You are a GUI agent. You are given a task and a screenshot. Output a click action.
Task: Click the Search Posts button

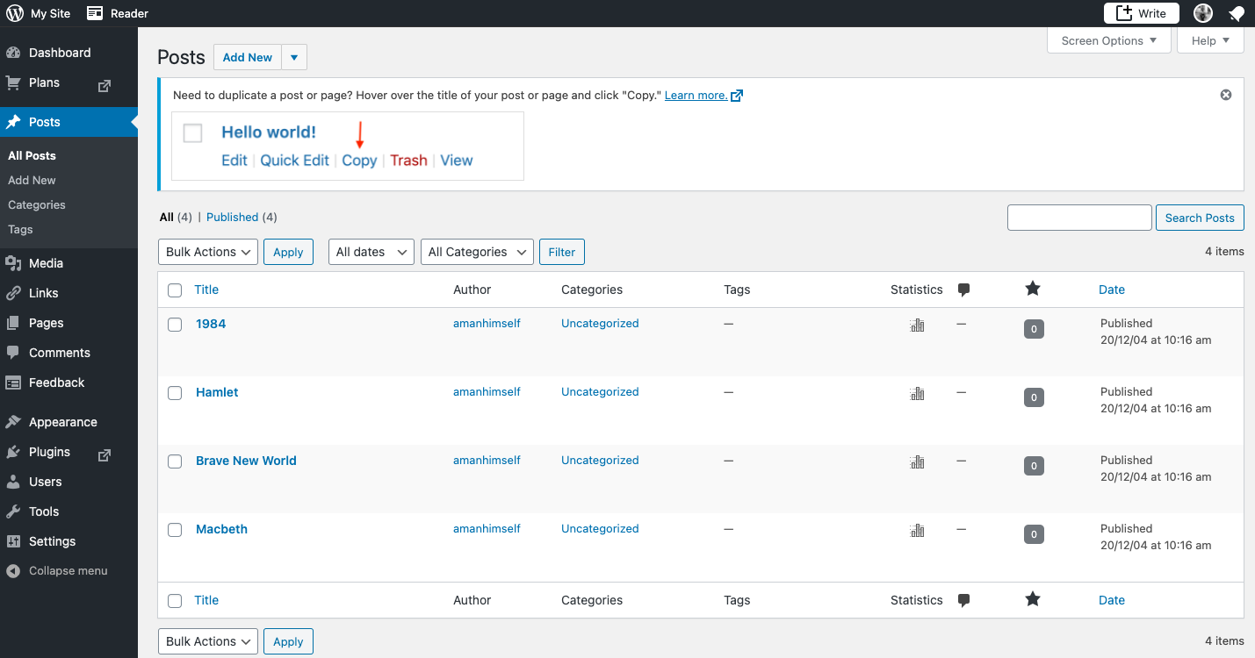(x=1200, y=218)
